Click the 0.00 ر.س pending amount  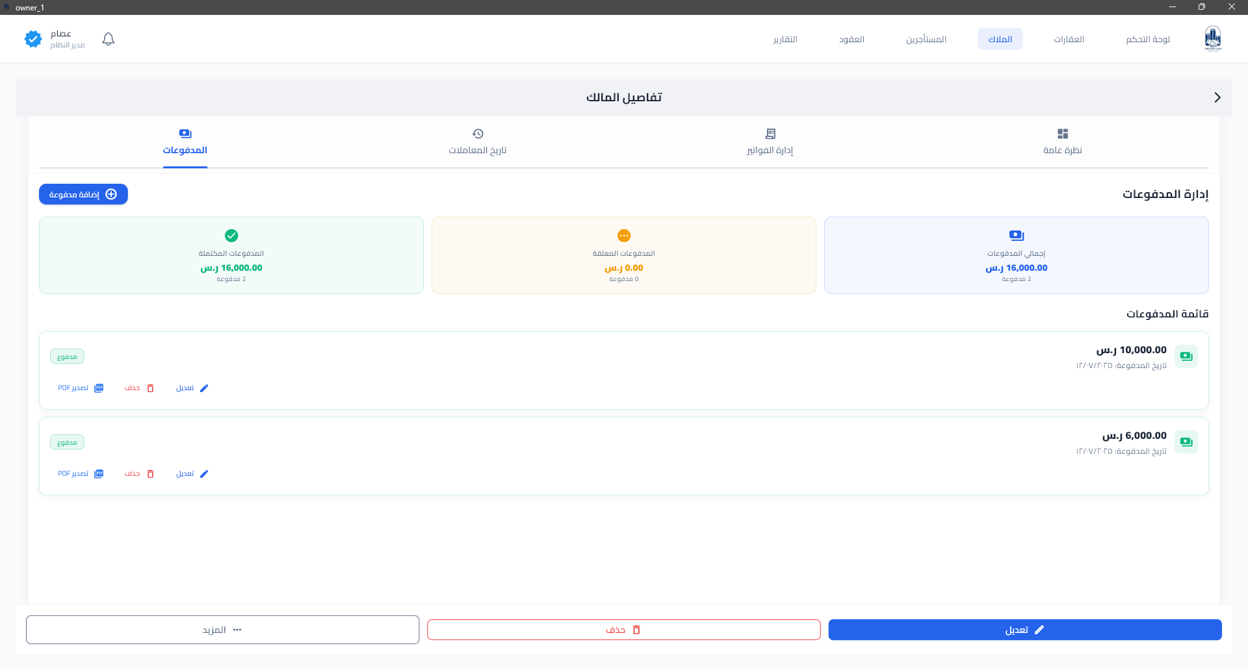click(624, 267)
